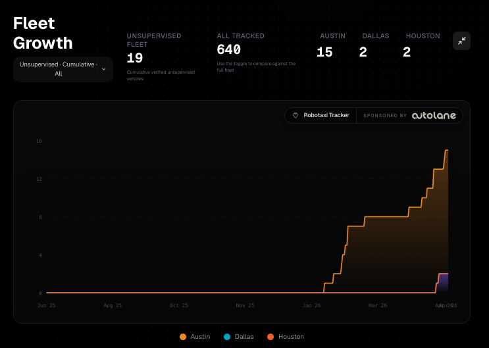This screenshot has height=348, width=489.
Task: Select the Houston count 2
Action: pyautogui.click(x=407, y=52)
